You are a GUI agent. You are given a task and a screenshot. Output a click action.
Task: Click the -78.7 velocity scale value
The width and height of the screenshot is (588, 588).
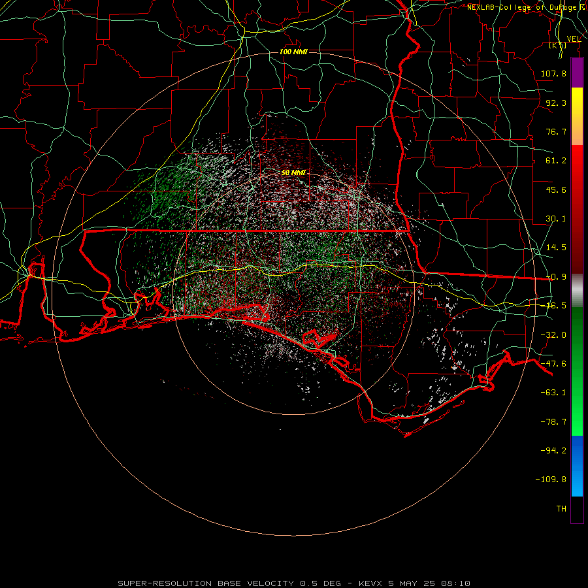pyautogui.click(x=553, y=422)
